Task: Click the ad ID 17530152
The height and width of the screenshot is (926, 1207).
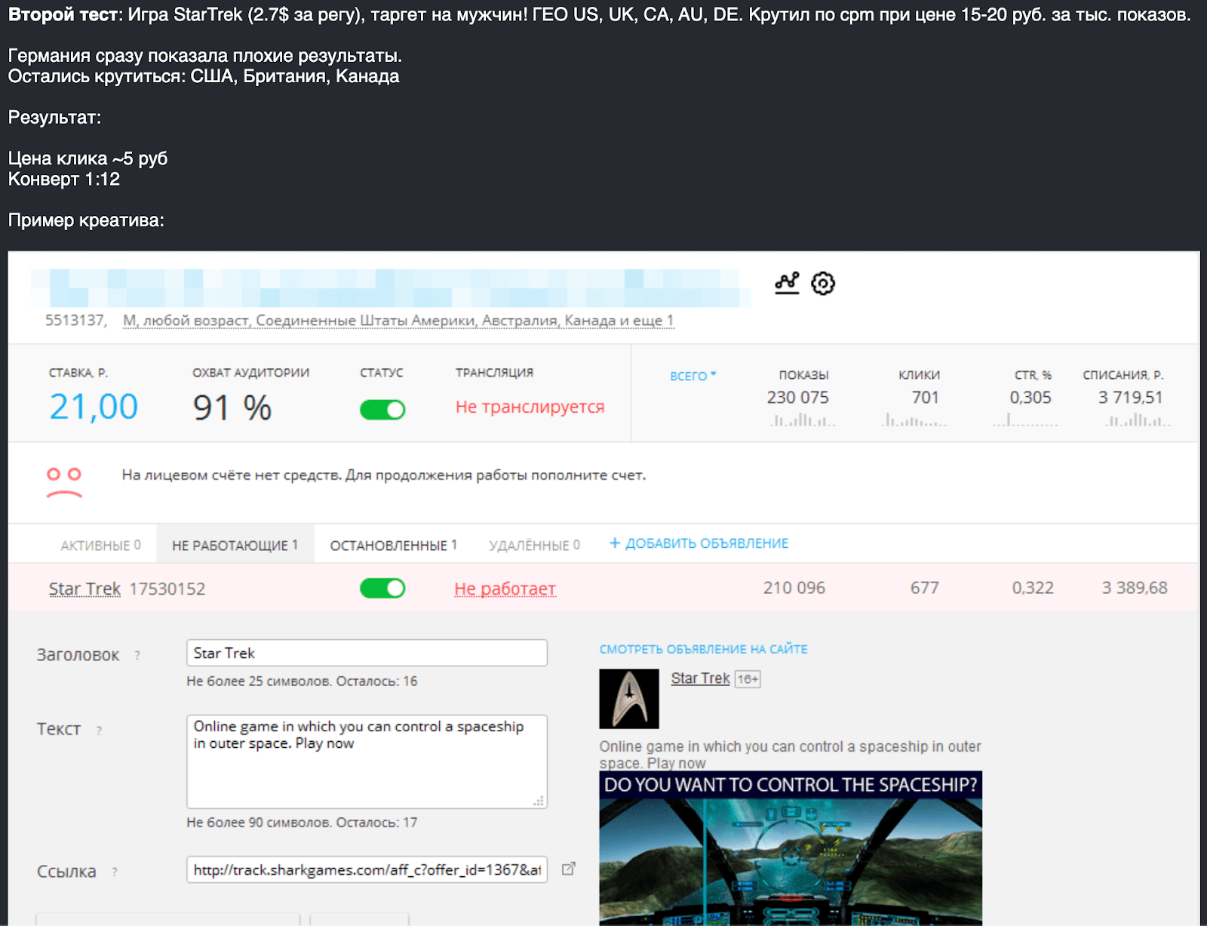Action: pos(167,589)
